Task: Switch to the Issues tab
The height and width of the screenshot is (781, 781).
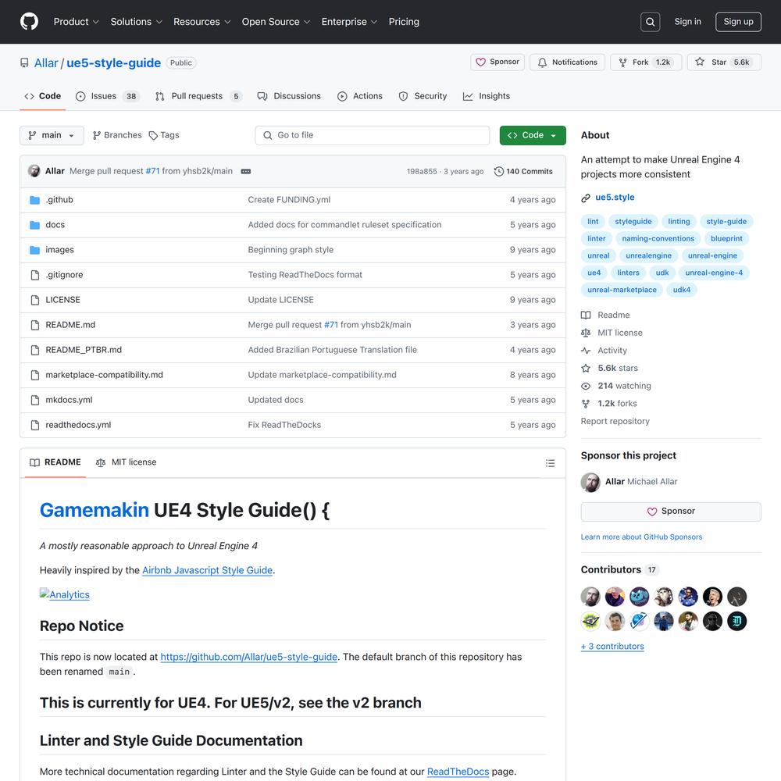Action: 107,96
